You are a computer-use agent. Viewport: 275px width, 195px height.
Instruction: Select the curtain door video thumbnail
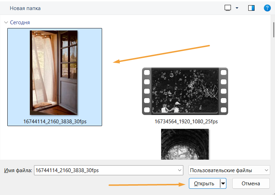point(54,73)
